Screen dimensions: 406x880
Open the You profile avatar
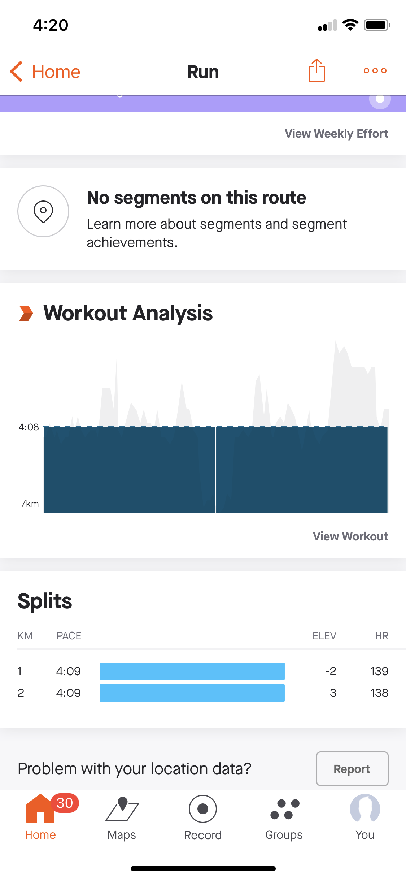coord(365,809)
